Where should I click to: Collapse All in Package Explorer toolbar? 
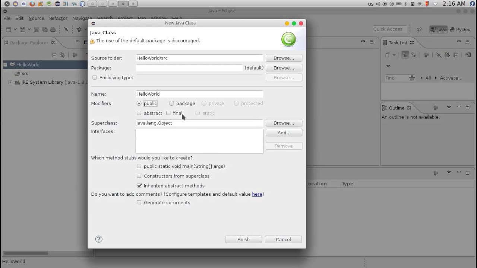[x=54, y=55]
